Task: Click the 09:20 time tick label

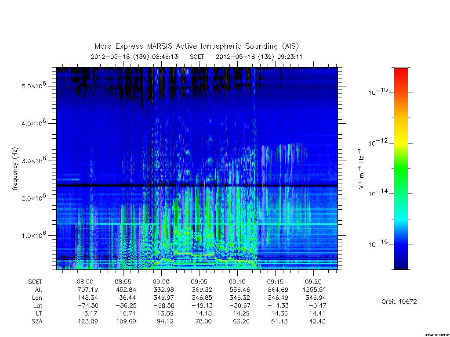Action: point(313,282)
